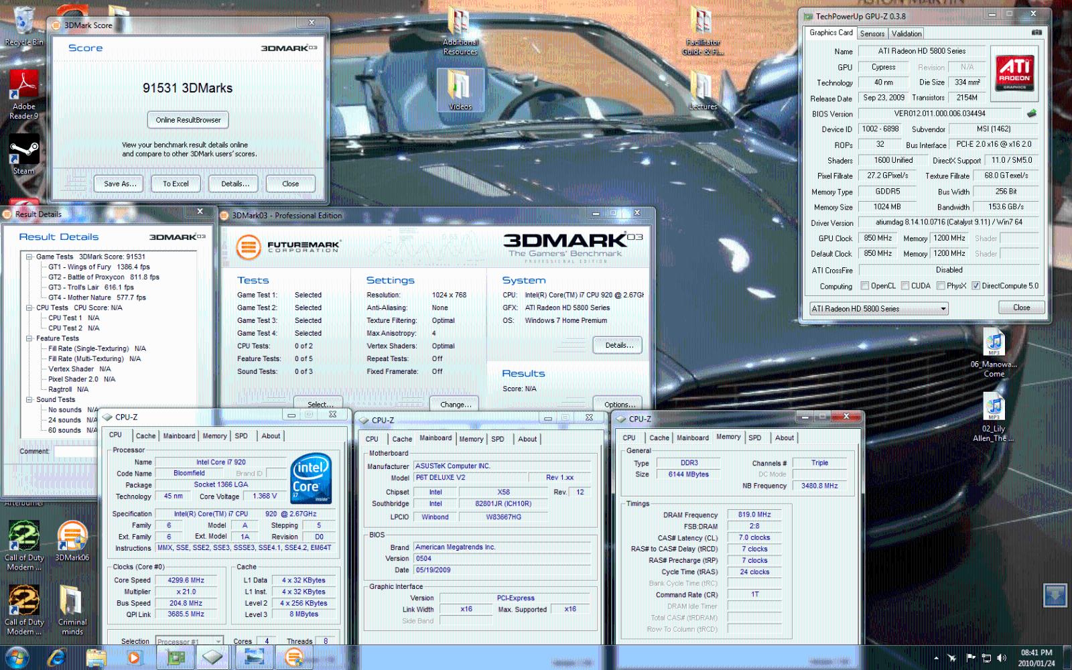Click the ATI Radeon logo in GPU-Z
The image size is (1072, 670).
point(1014,73)
